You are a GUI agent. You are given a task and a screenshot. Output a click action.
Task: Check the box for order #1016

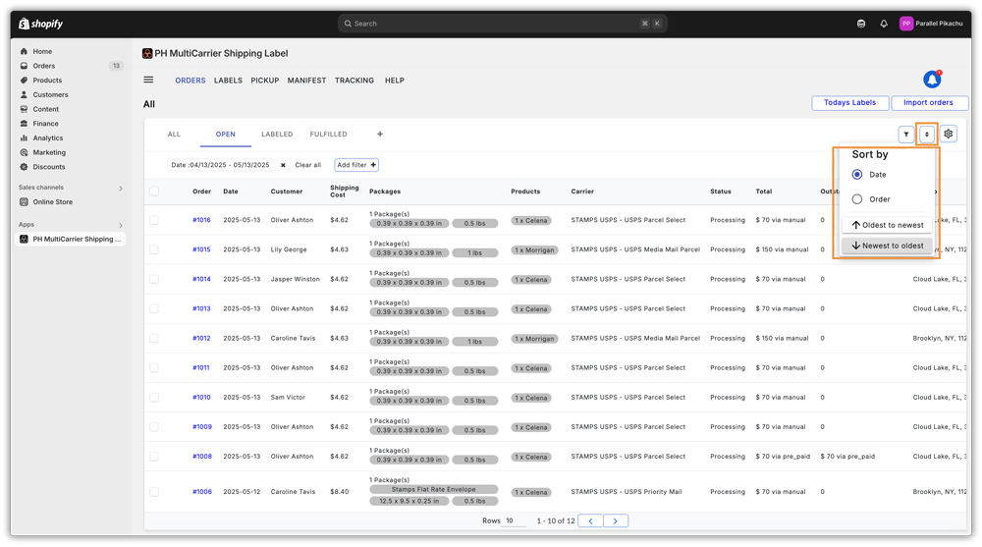[x=154, y=220]
